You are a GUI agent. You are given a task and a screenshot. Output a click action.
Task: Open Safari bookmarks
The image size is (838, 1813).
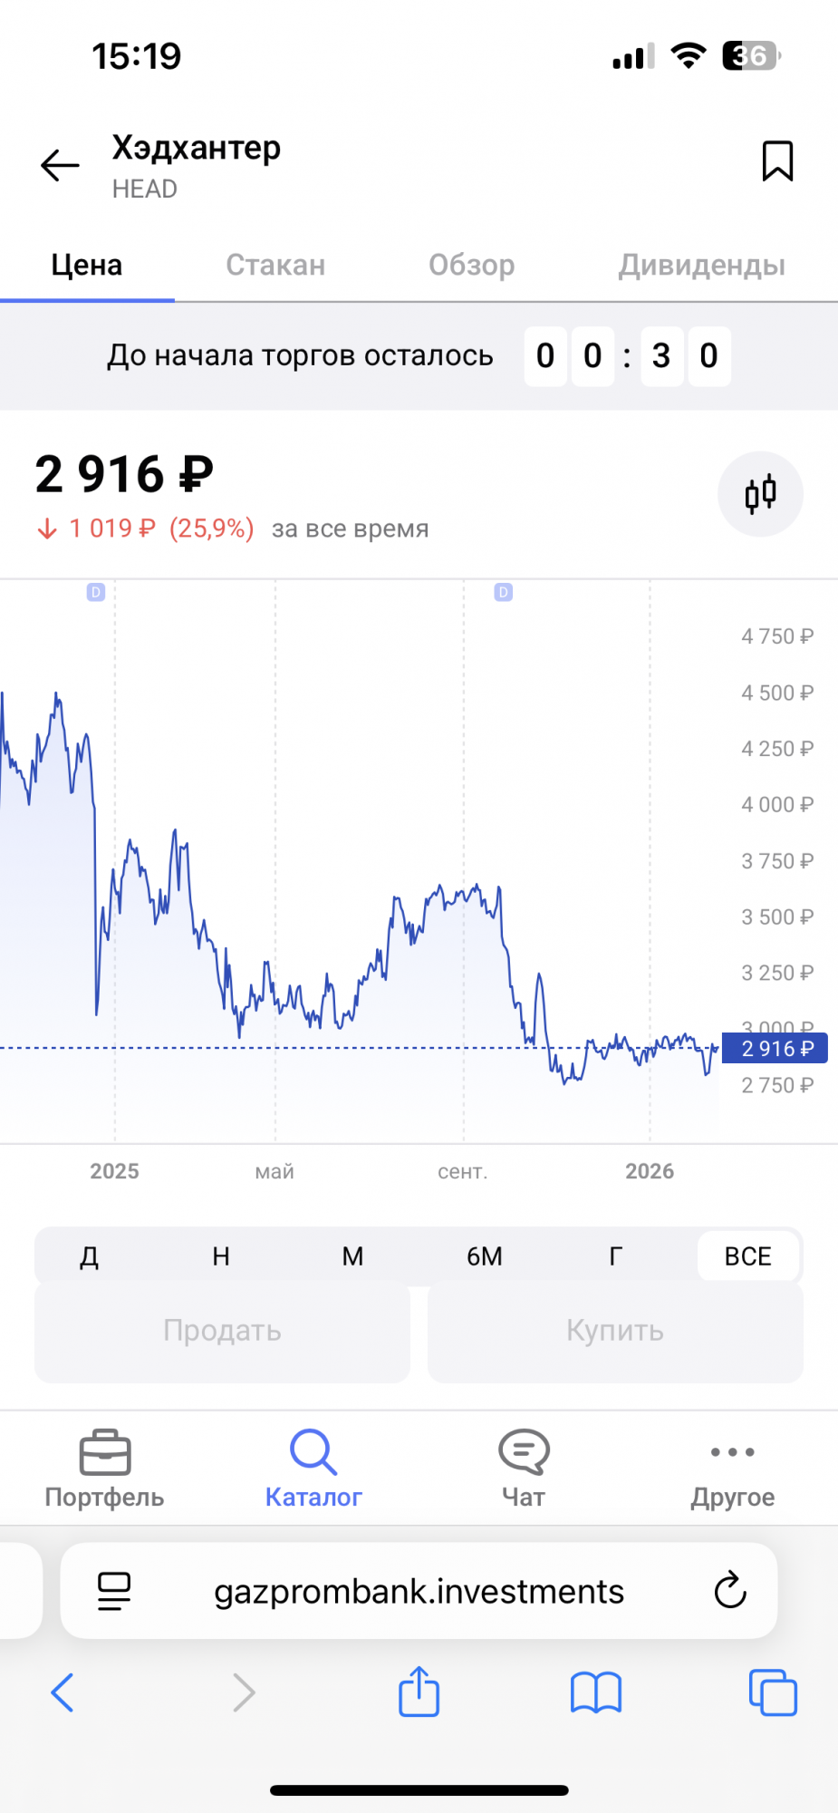(x=595, y=1692)
